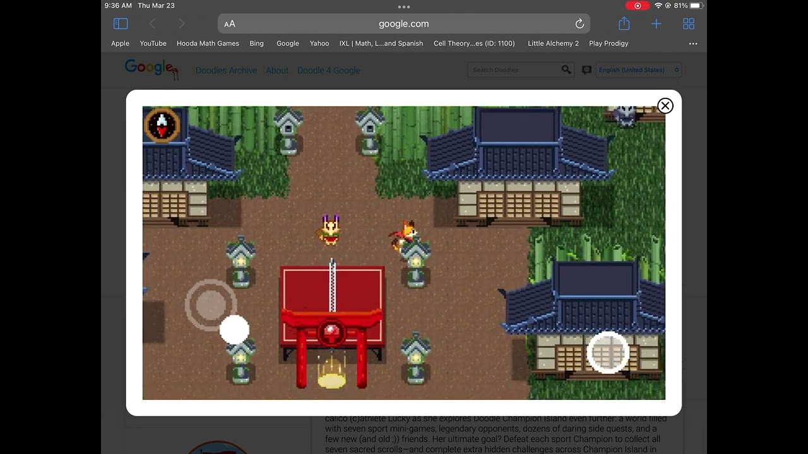Go back with the back arrow

(152, 24)
